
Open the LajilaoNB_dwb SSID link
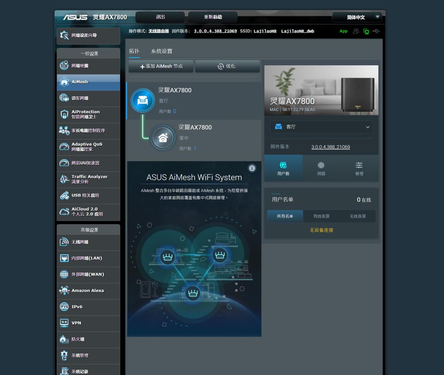click(298, 31)
